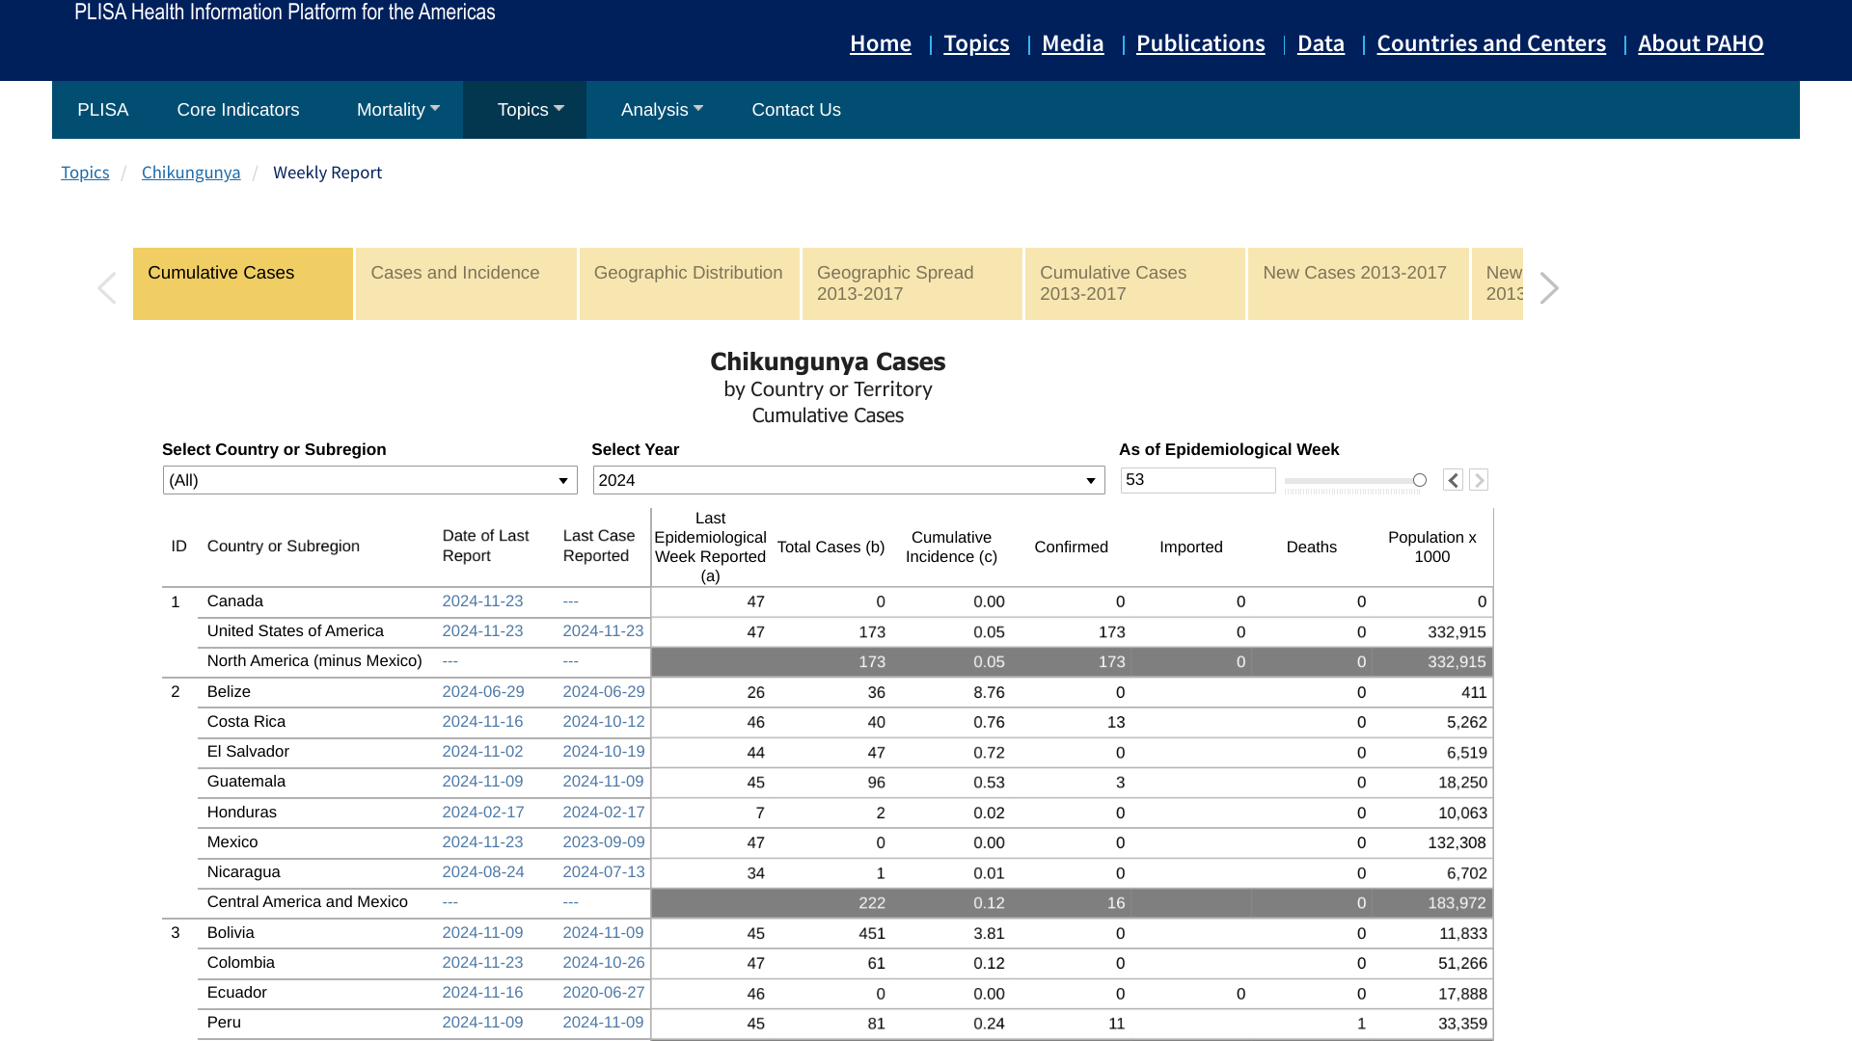The height and width of the screenshot is (1041, 1852).
Task: Click the Topics breadcrumb link
Action: pyautogui.click(x=85, y=173)
